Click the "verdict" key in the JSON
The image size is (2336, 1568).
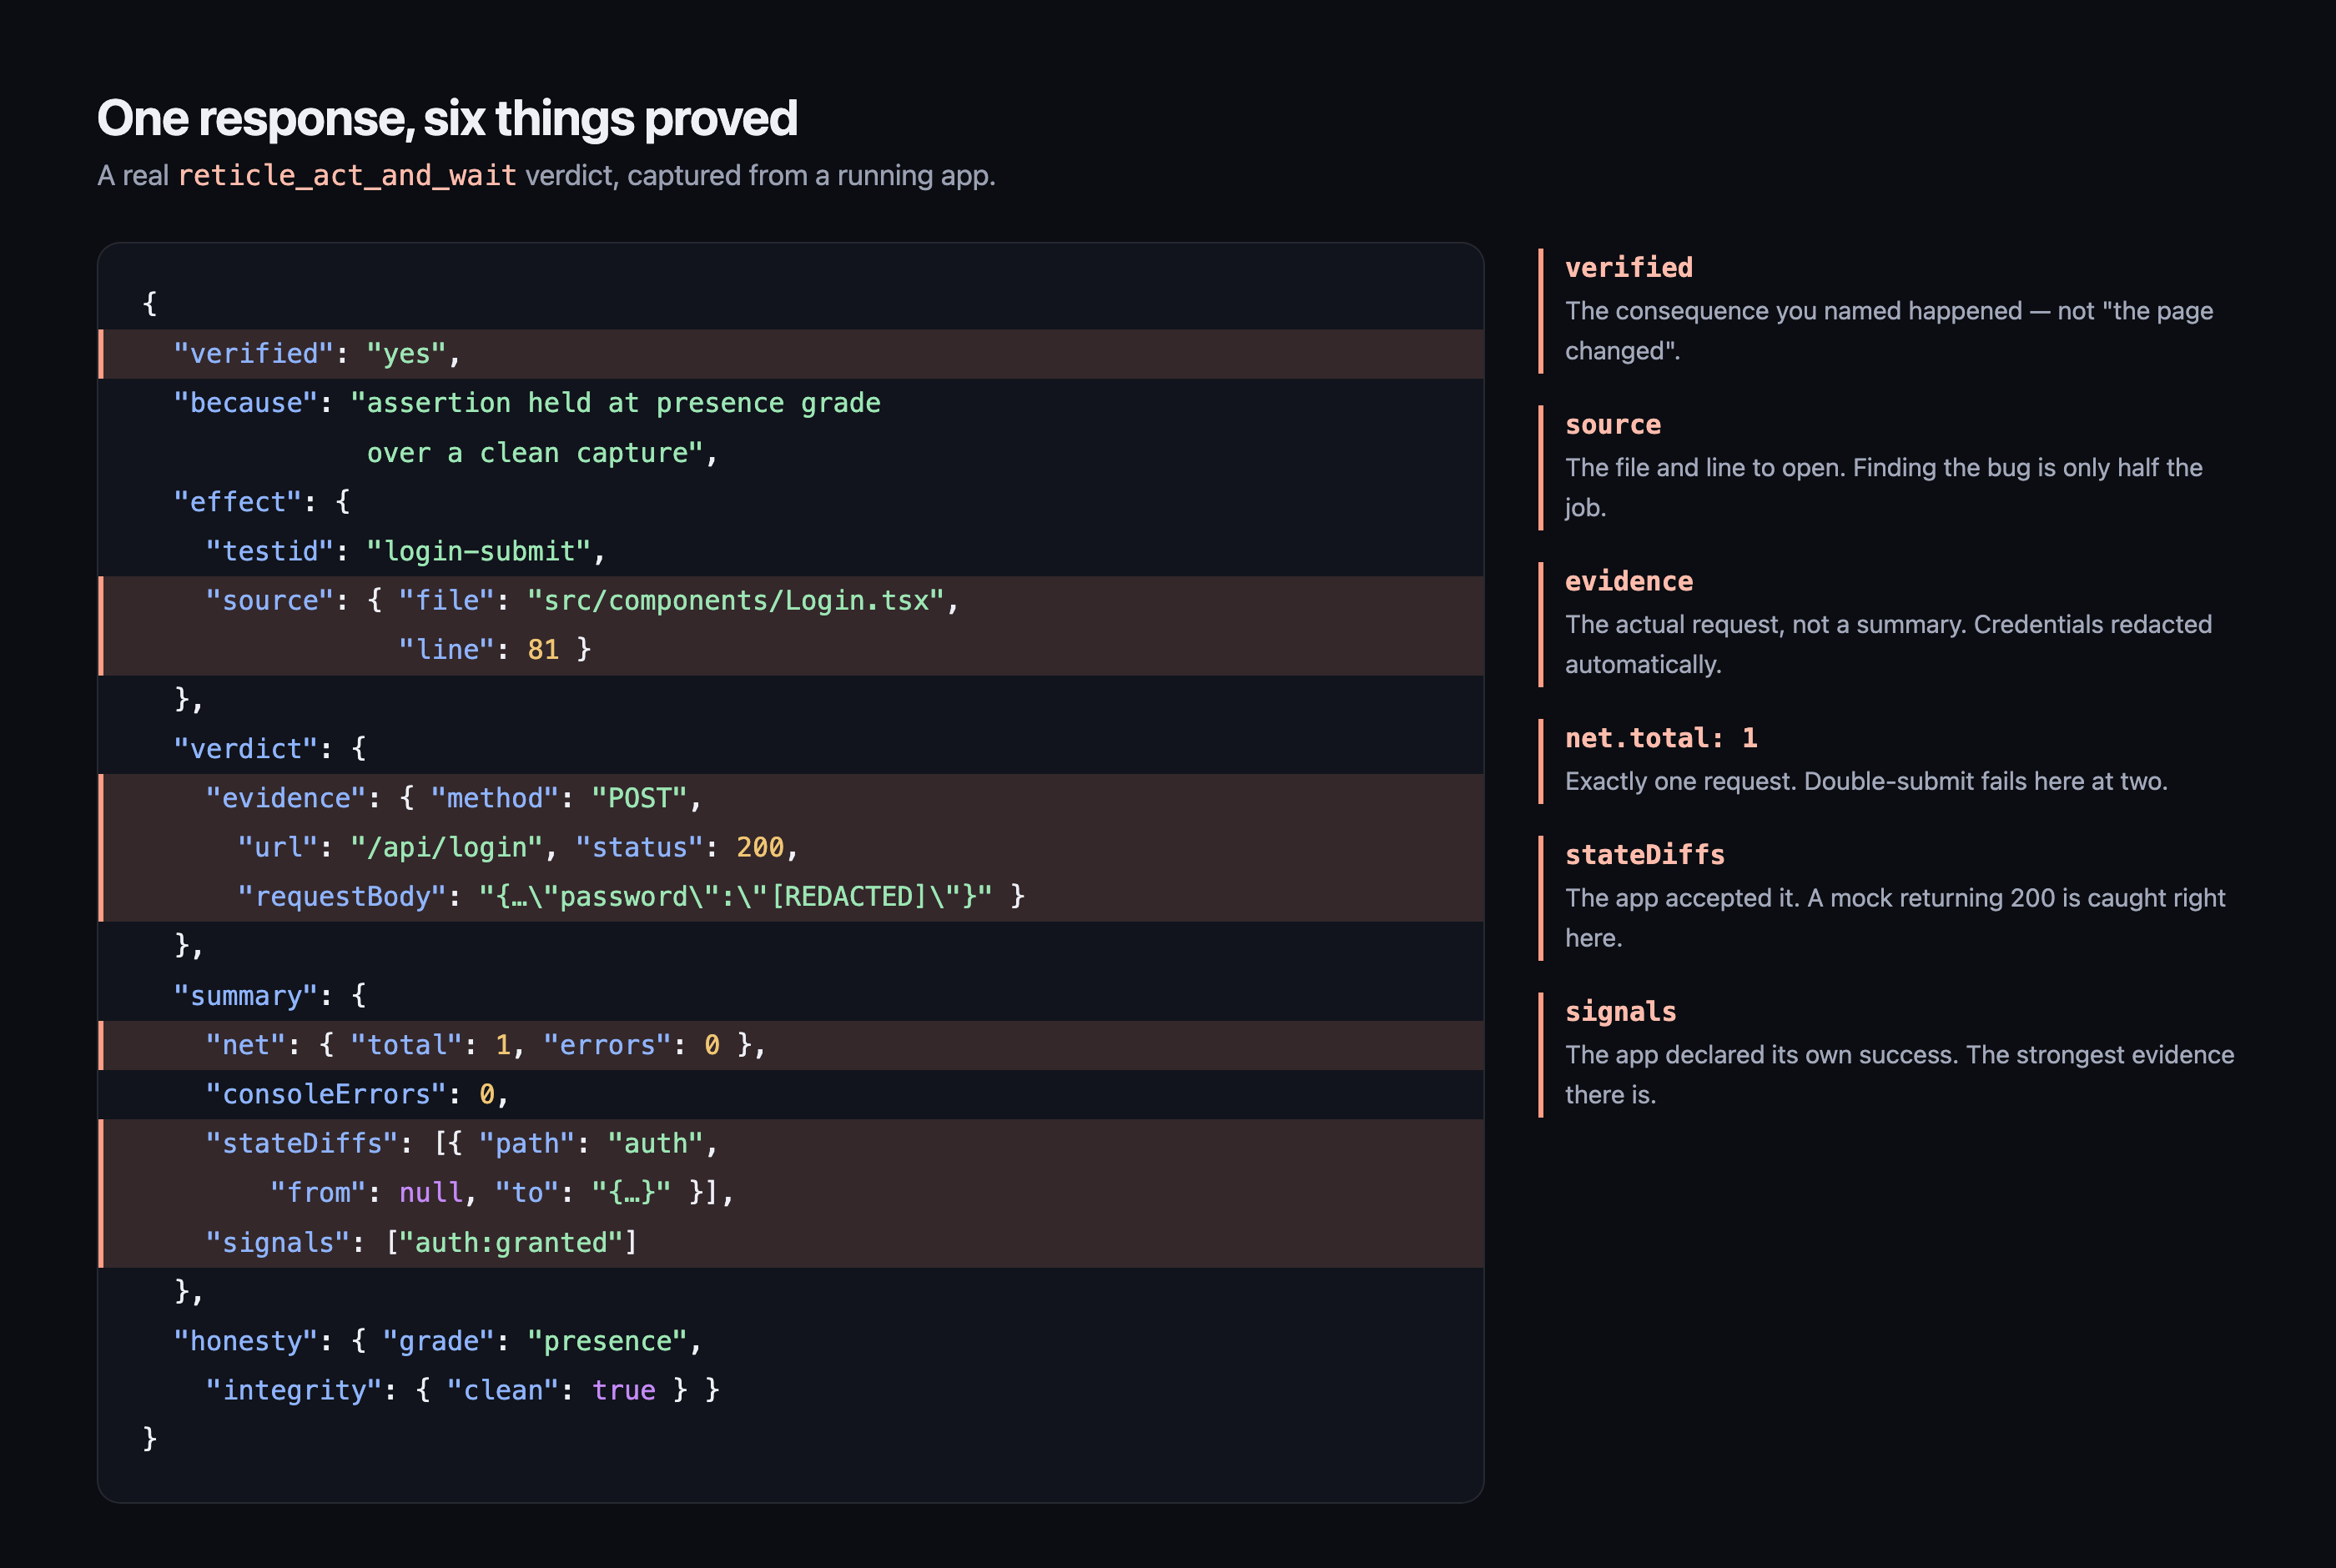point(246,749)
